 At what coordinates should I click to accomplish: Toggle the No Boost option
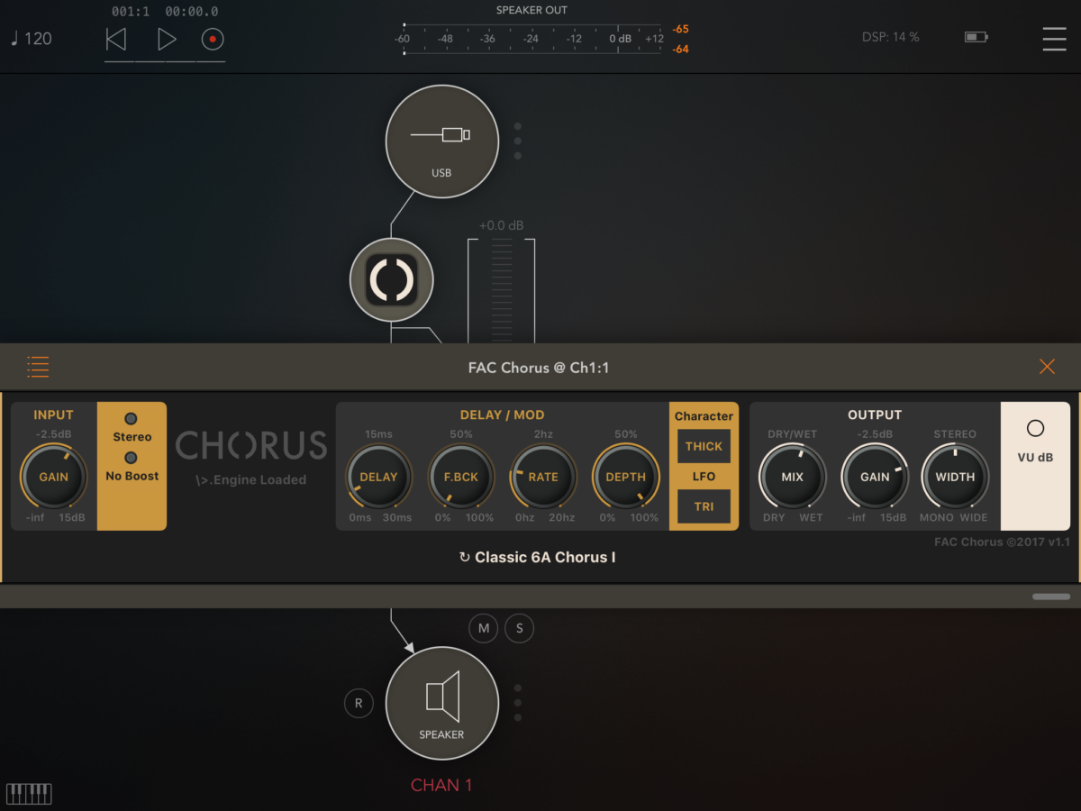(x=132, y=459)
